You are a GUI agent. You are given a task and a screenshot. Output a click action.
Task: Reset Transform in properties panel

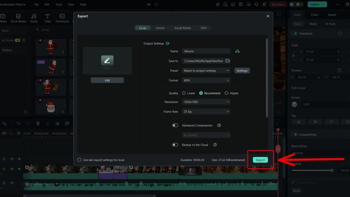339,33
